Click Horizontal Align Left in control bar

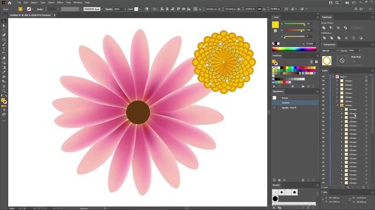pos(162,9)
